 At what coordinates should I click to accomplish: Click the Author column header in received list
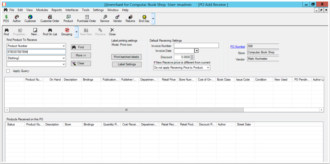(x=226, y=124)
